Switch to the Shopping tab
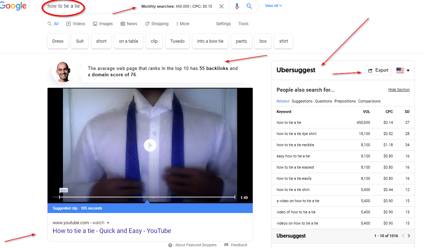This screenshot has width=424, height=248. click(157, 24)
